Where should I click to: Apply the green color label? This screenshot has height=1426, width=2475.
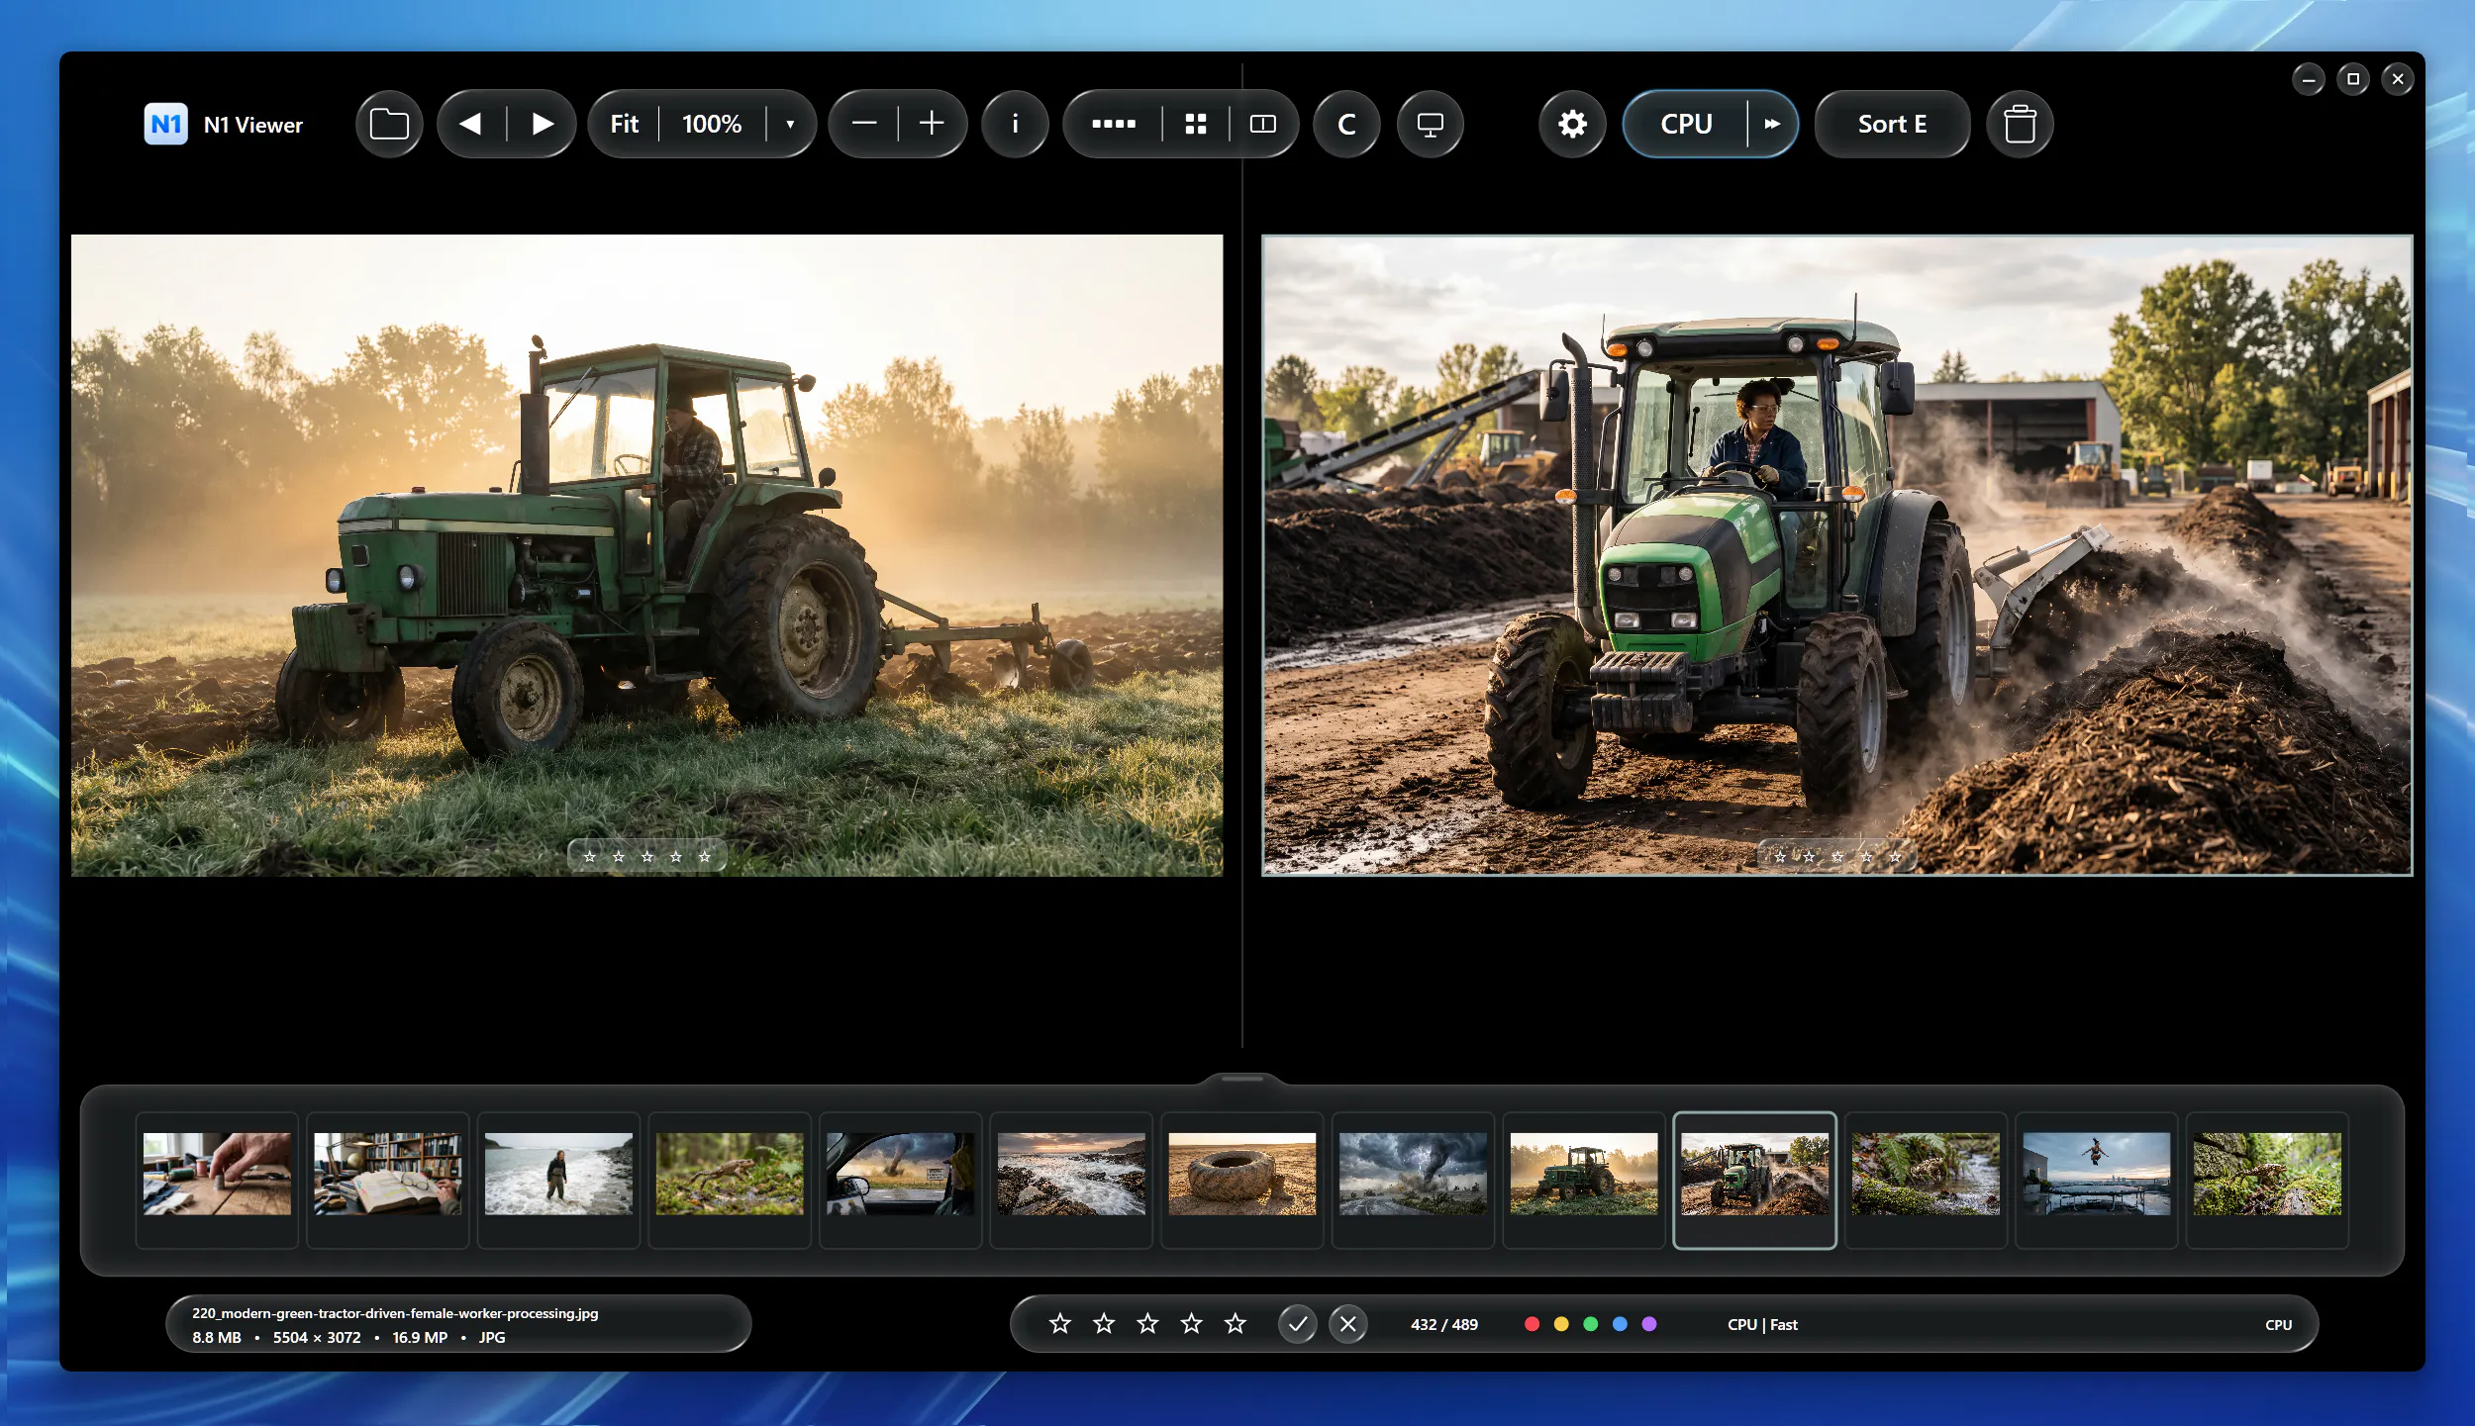(x=1591, y=1324)
